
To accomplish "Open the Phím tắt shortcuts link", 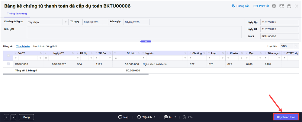I will click(x=261, y=6).
